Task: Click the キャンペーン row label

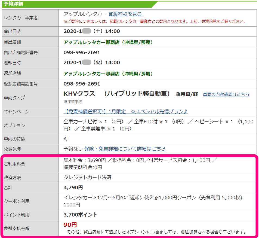Action: (x=17, y=112)
